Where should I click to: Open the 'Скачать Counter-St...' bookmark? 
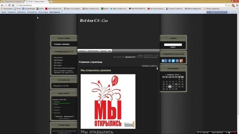[x=174, y=9]
